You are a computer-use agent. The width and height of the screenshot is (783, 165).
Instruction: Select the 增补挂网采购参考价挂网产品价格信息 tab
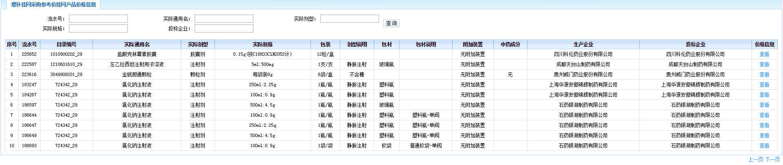53,4
